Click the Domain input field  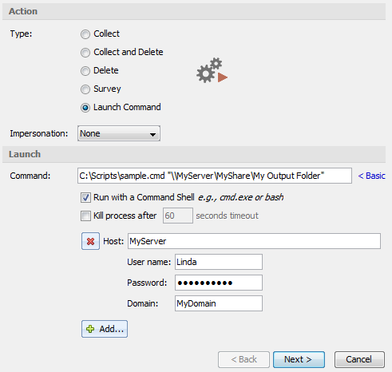(219, 303)
